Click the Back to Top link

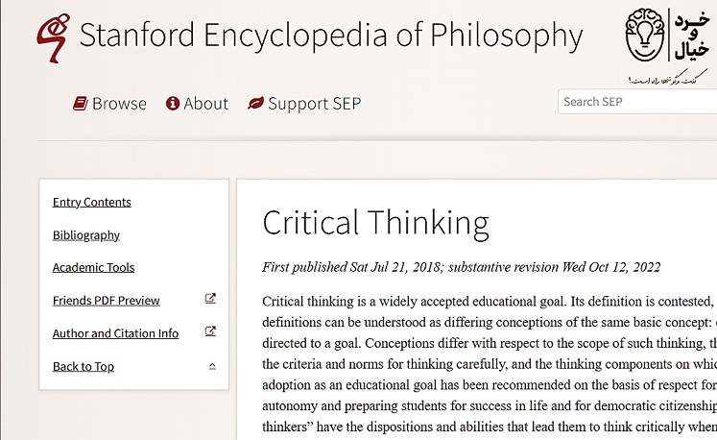tap(84, 366)
